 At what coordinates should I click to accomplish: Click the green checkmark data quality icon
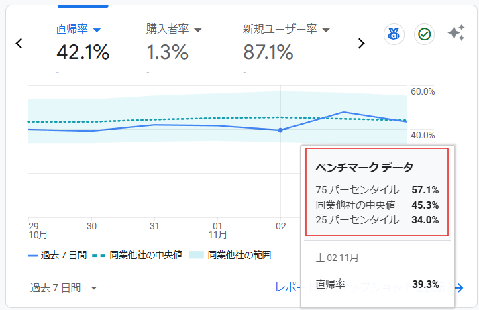[x=423, y=34]
